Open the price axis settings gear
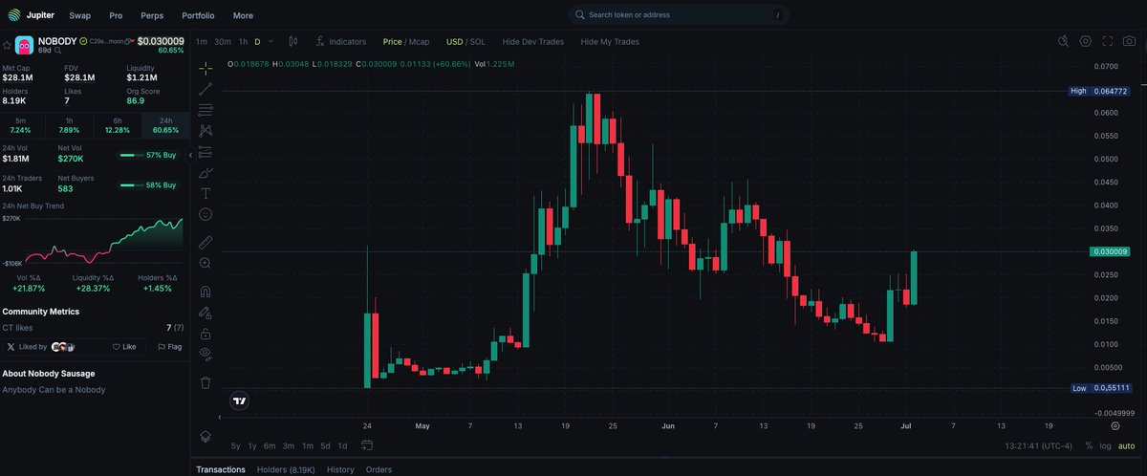Image resolution: width=1147 pixels, height=476 pixels. (x=1115, y=427)
